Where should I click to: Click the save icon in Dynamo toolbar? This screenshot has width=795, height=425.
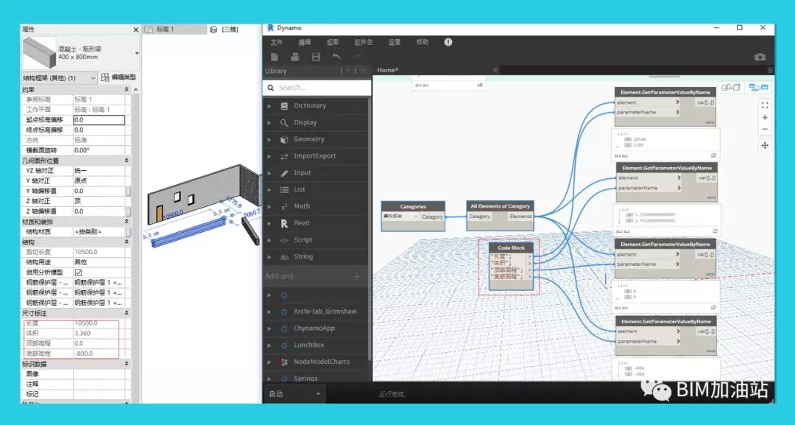tap(316, 57)
